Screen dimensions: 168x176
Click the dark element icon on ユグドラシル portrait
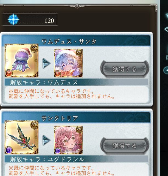(x=57, y=151)
